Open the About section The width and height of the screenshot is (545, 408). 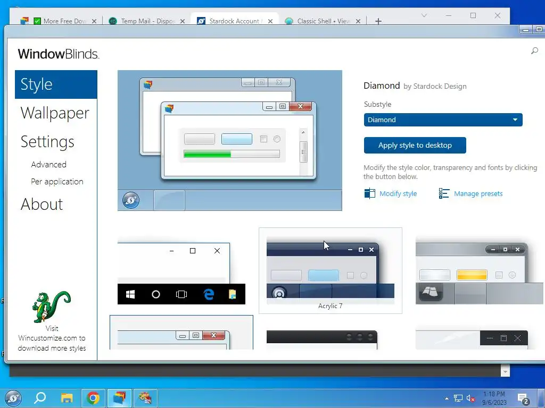point(42,204)
